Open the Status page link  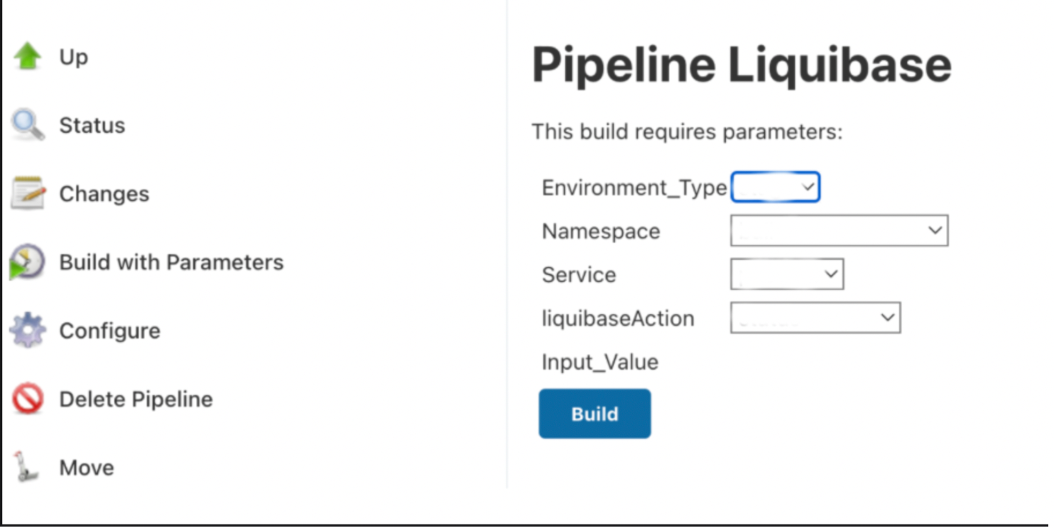pos(92,126)
